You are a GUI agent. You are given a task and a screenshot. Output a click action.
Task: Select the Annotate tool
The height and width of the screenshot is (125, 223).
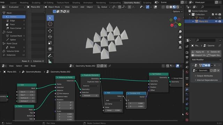(50, 56)
